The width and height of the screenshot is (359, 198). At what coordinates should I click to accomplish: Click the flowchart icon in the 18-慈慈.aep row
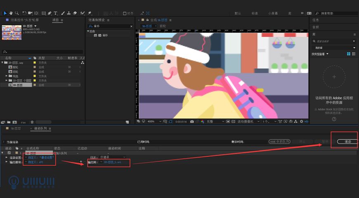[83, 62]
